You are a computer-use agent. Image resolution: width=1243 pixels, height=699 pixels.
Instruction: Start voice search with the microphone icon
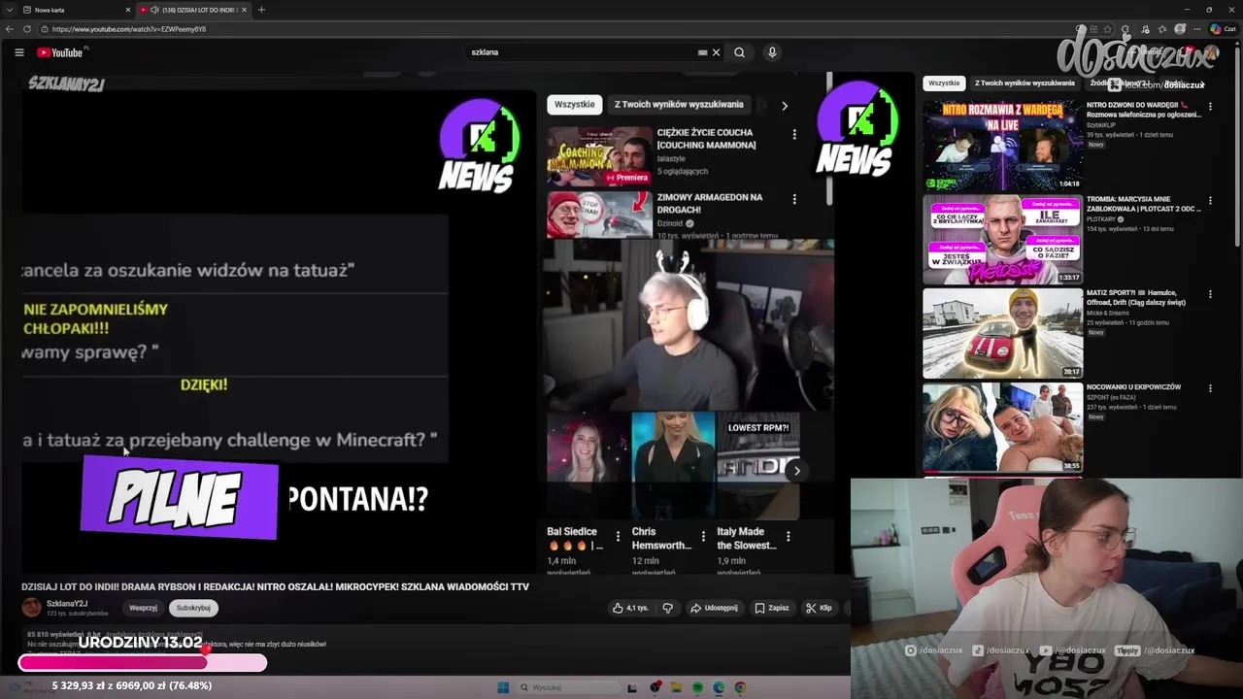772,52
